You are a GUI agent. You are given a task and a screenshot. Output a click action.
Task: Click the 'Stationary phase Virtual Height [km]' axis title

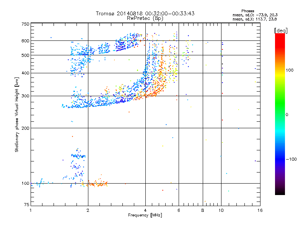pyautogui.click(x=17, y=114)
